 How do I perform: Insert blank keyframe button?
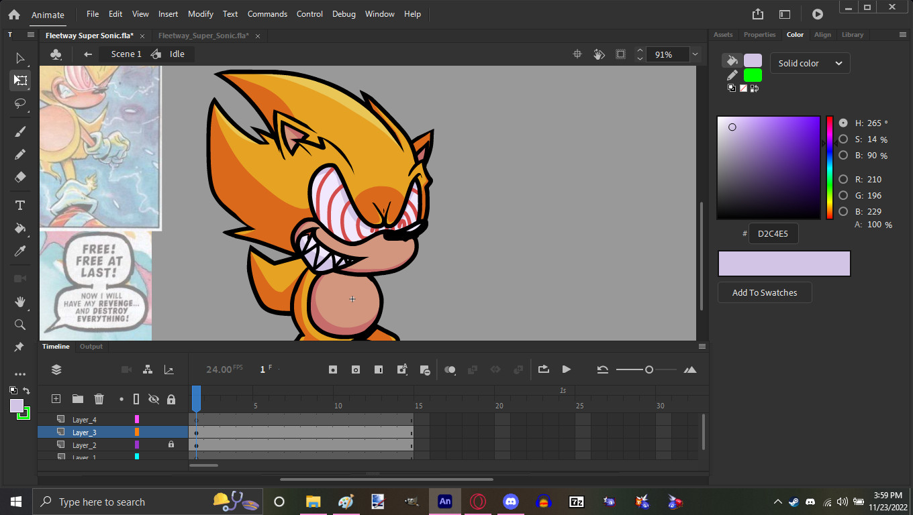coord(356,369)
